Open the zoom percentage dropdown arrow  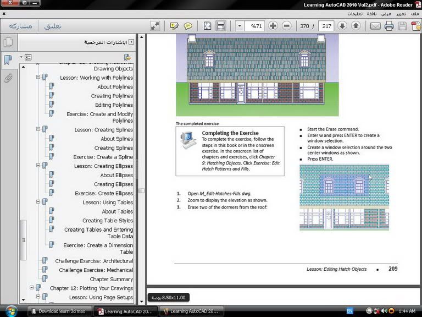(240, 26)
